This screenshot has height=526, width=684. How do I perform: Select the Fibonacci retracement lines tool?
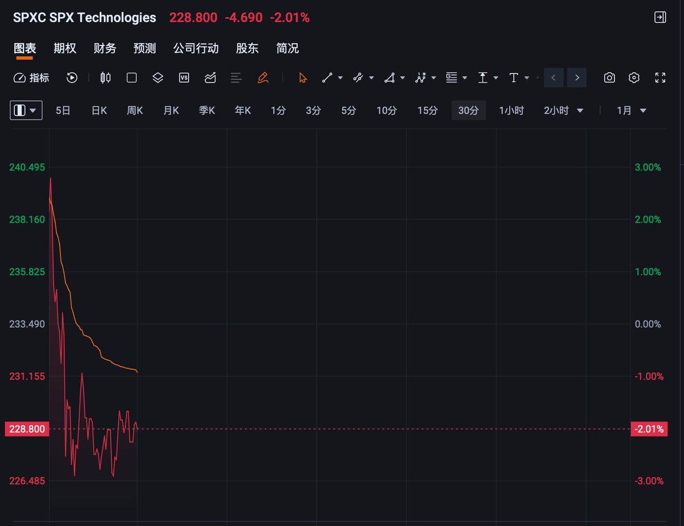[x=451, y=78]
